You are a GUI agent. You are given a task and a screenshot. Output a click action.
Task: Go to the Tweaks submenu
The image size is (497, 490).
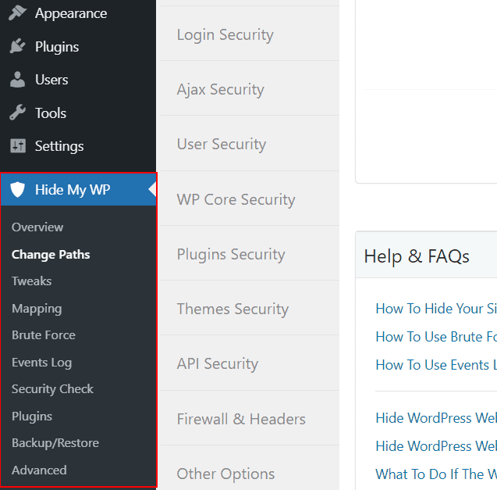[x=31, y=281]
